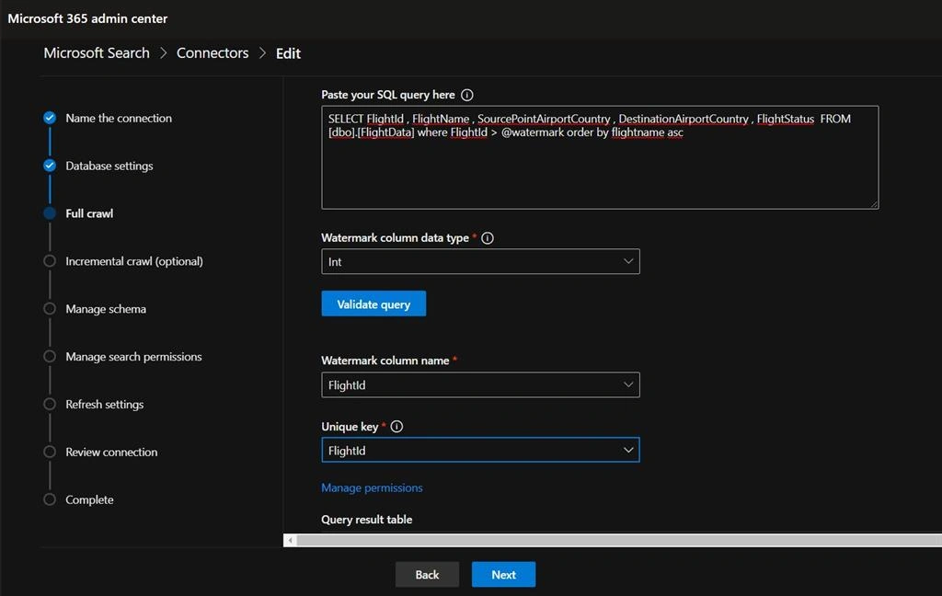Click the Full crawl step circle
The image size is (942, 596).
[x=50, y=213]
